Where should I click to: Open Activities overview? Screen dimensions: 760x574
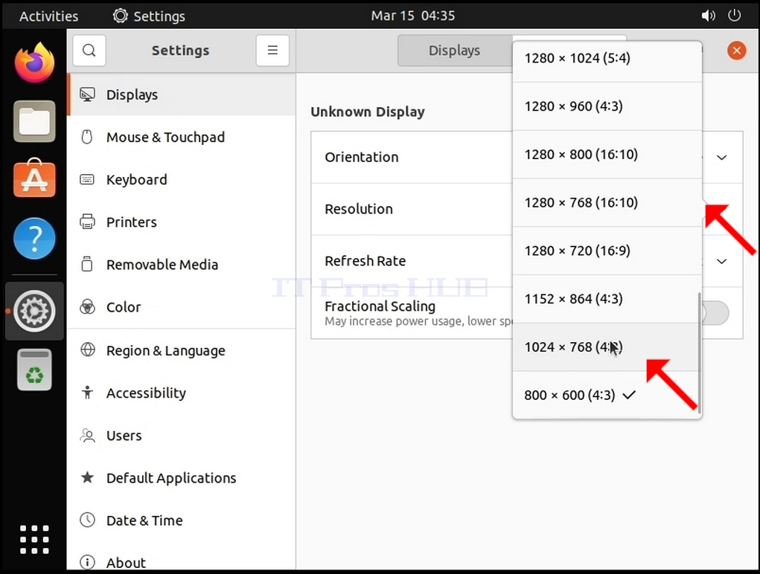click(x=48, y=16)
